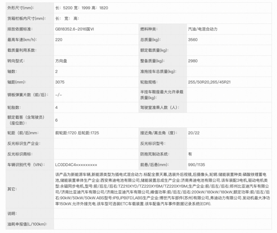Select the 额定载客 seat count value 6
The height and width of the screenshot is (233, 277).
tap(57, 120)
